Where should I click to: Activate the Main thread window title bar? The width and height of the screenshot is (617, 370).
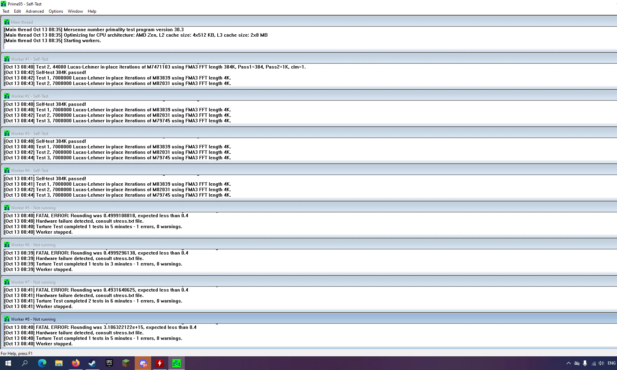point(310,22)
